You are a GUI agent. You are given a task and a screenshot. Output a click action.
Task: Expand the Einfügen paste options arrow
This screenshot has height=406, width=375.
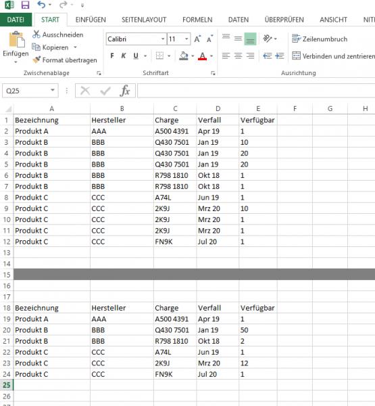coord(16,62)
